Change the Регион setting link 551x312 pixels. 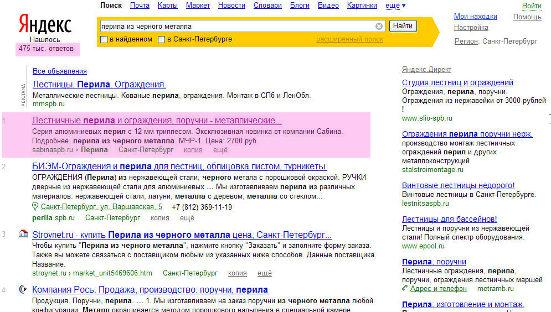466,41
